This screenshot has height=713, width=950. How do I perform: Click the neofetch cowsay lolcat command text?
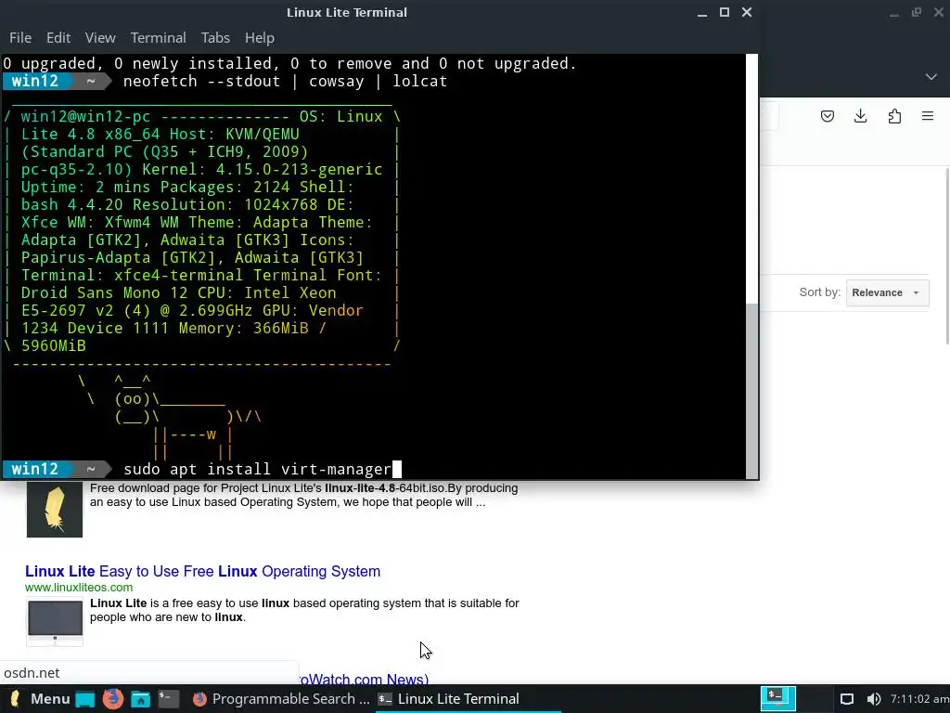(x=285, y=82)
